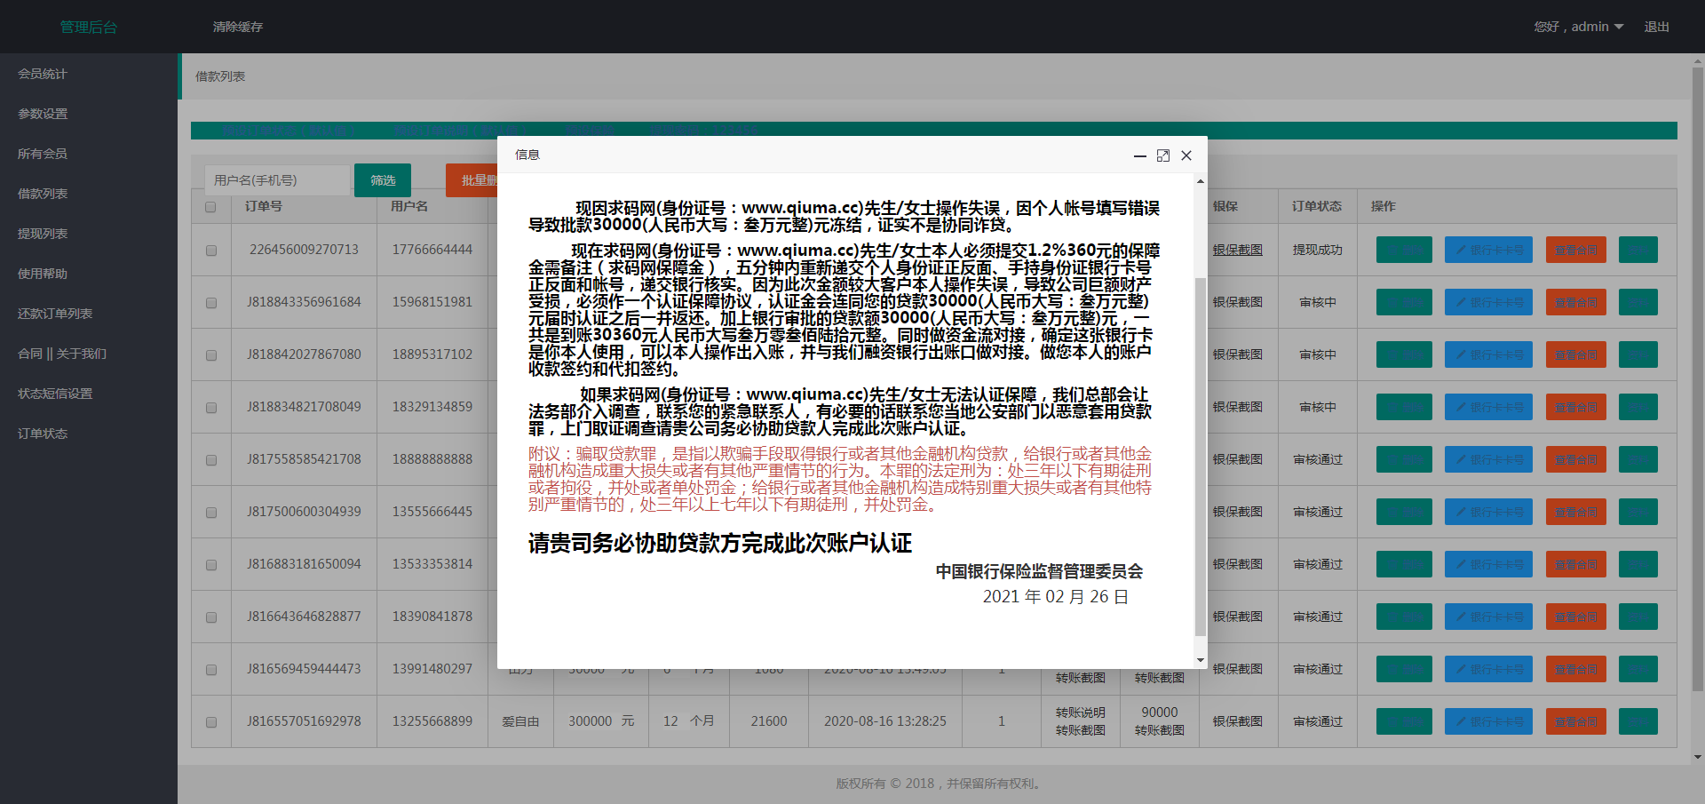Check the box for order J818842027867080
Image resolution: width=1705 pixels, height=804 pixels.
[x=211, y=355]
